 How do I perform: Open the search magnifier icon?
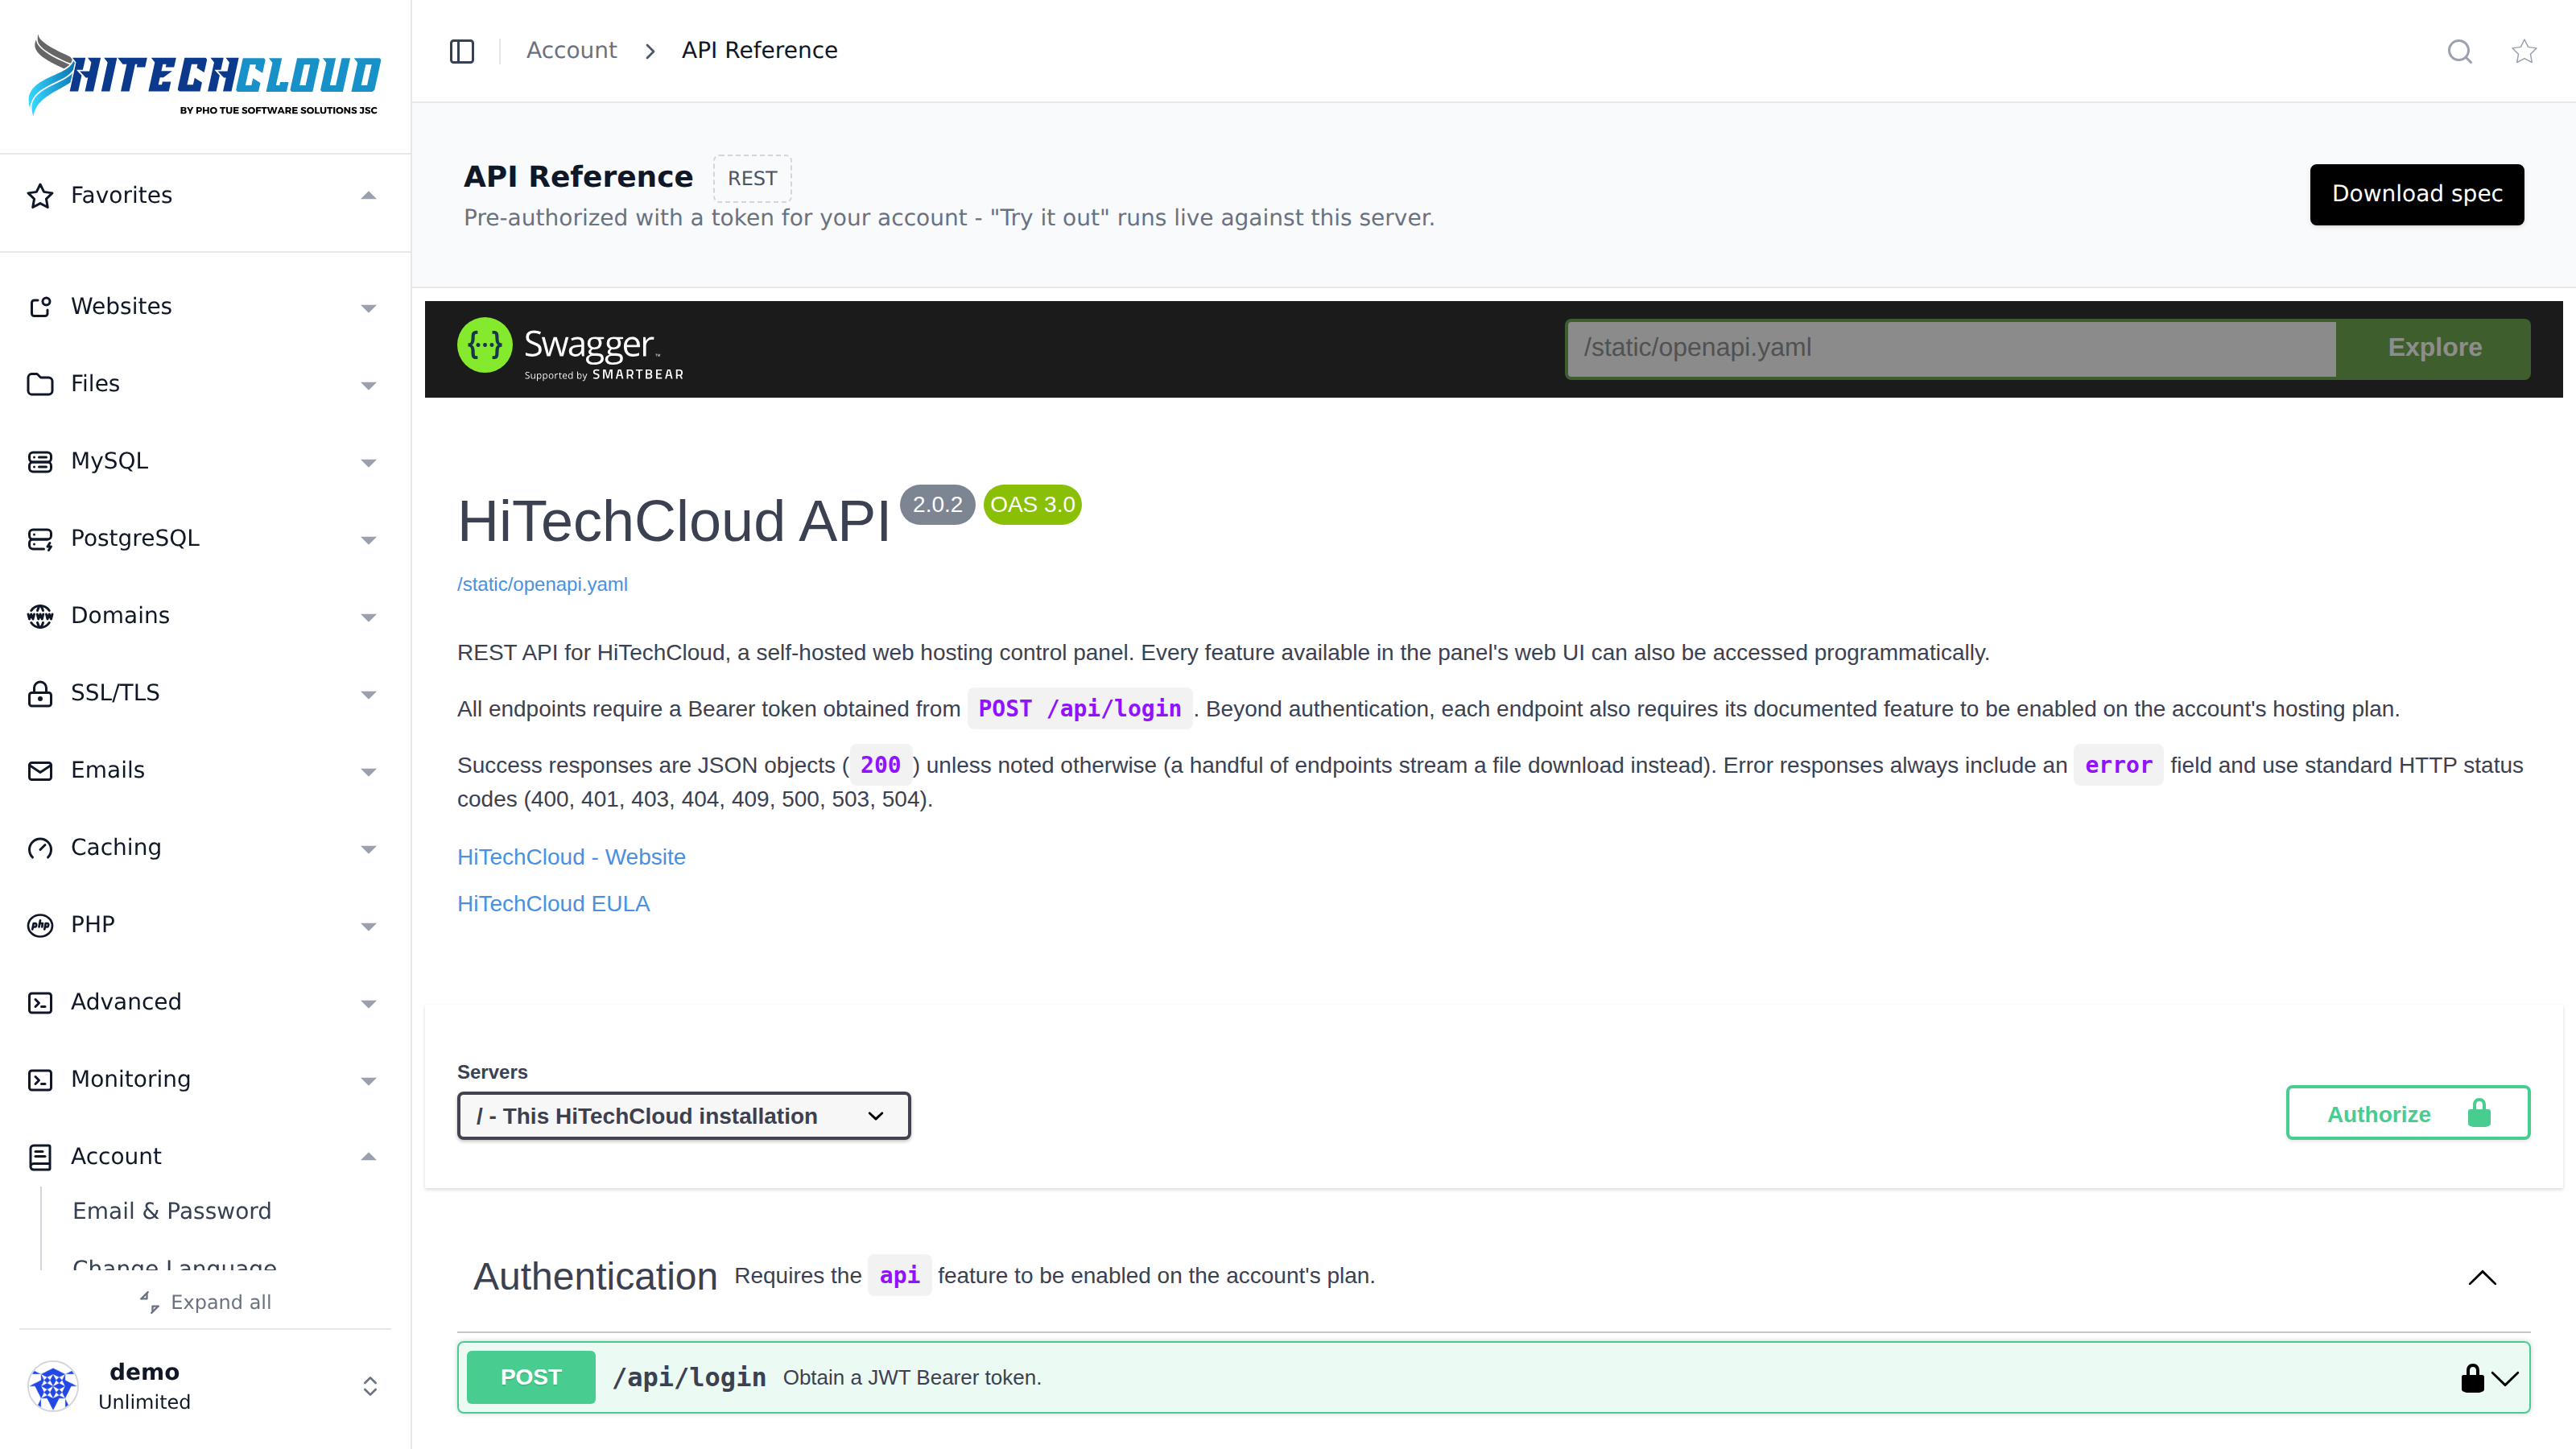pyautogui.click(x=2460, y=51)
